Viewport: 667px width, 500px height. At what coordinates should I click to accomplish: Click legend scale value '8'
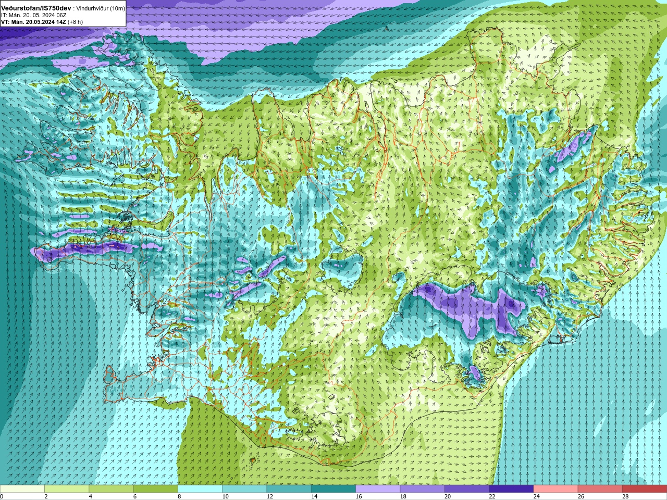coord(179,496)
